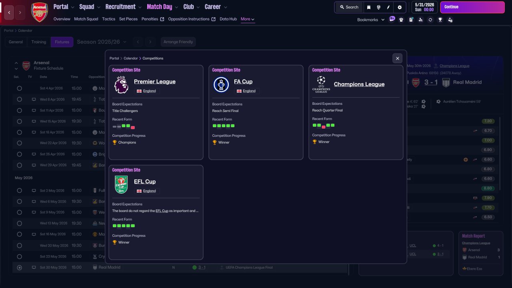
Task: Select the Sat 4 Apr 2026 fixture radio
Action: (x=19, y=88)
